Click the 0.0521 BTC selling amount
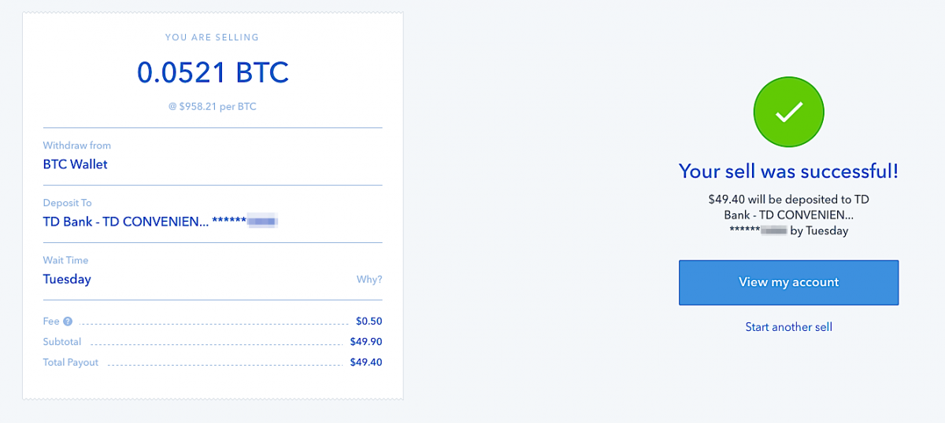The height and width of the screenshot is (423, 945). tap(213, 73)
